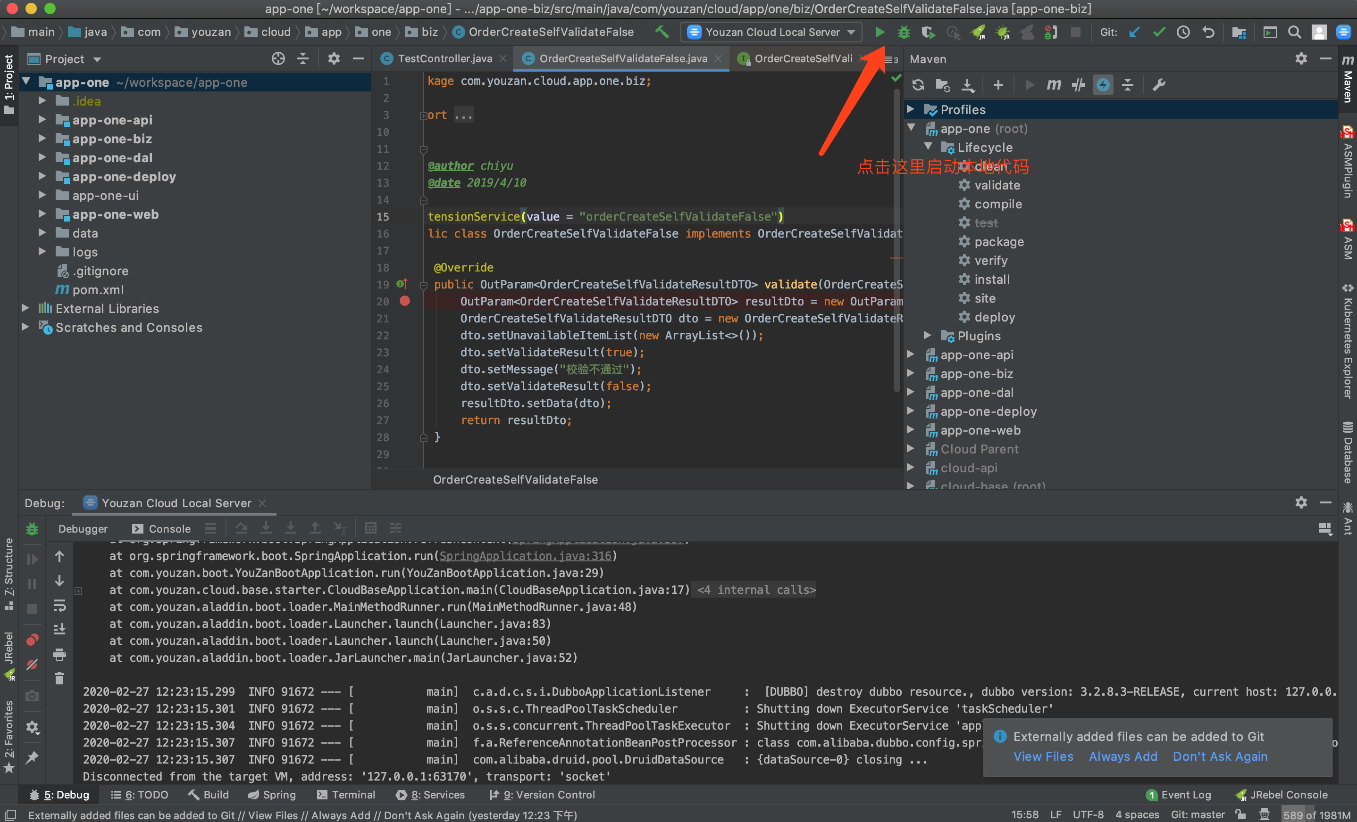Download Maven sources and documentation
1357x822 pixels.
968,85
